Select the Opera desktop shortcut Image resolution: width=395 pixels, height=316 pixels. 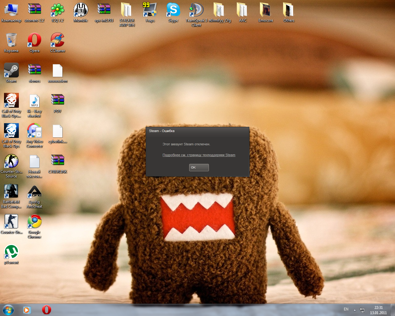click(35, 43)
